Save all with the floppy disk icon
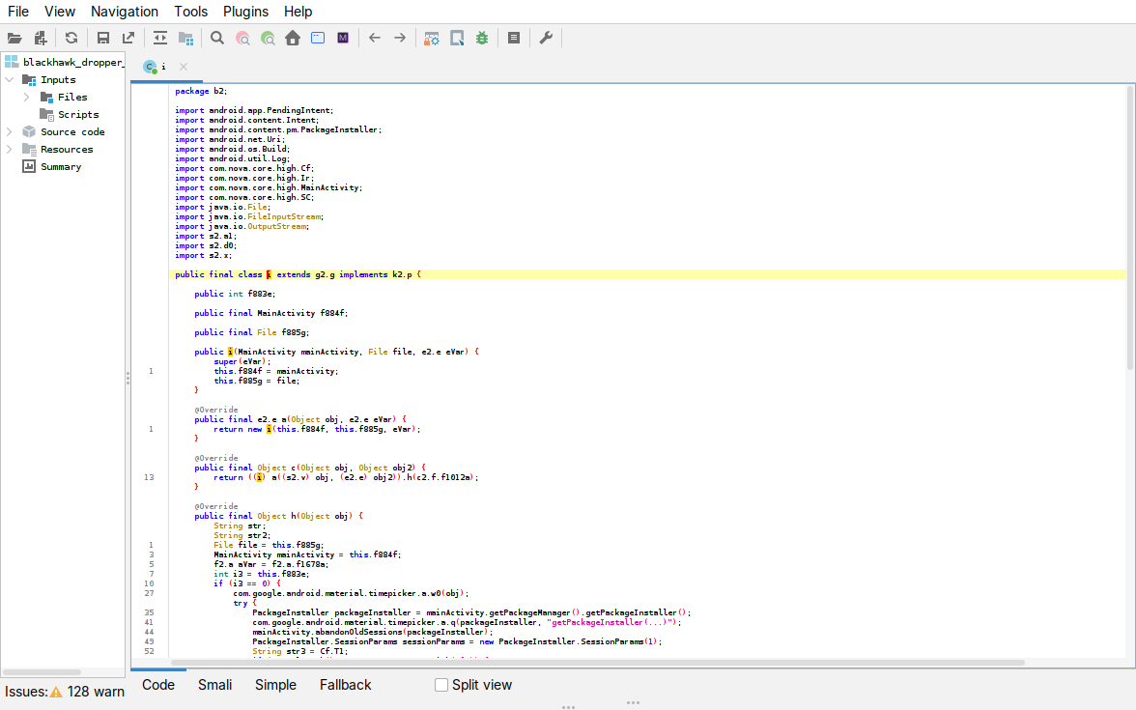This screenshot has width=1136, height=710. pyautogui.click(x=102, y=39)
